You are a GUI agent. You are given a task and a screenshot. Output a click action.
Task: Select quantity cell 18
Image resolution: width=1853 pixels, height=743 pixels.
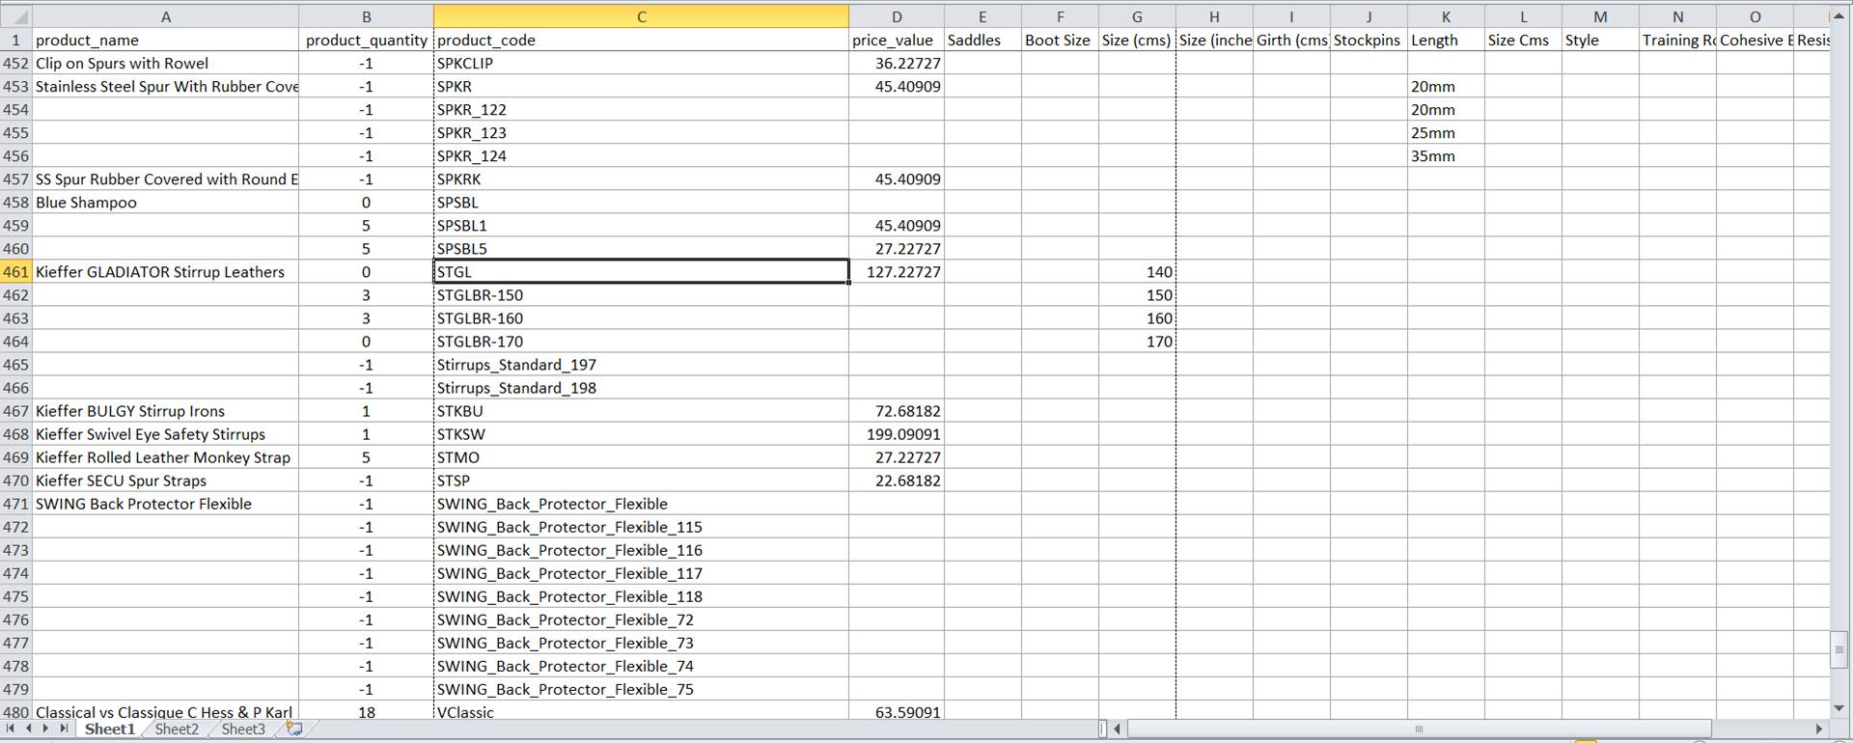pos(367,711)
